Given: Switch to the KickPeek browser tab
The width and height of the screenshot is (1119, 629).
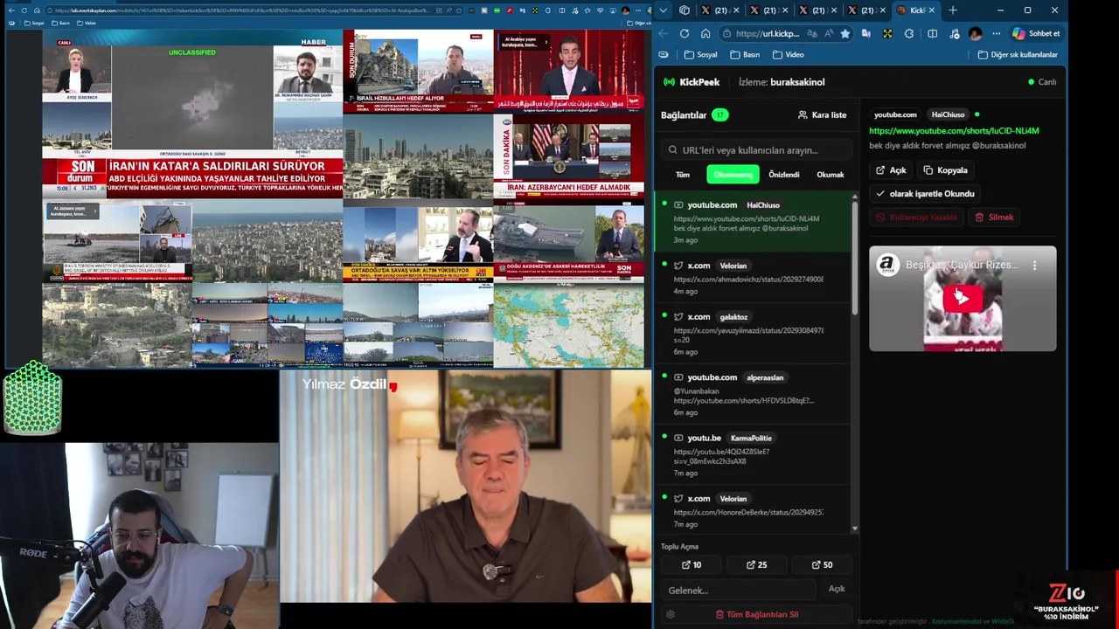Looking at the screenshot, I should [916, 10].
